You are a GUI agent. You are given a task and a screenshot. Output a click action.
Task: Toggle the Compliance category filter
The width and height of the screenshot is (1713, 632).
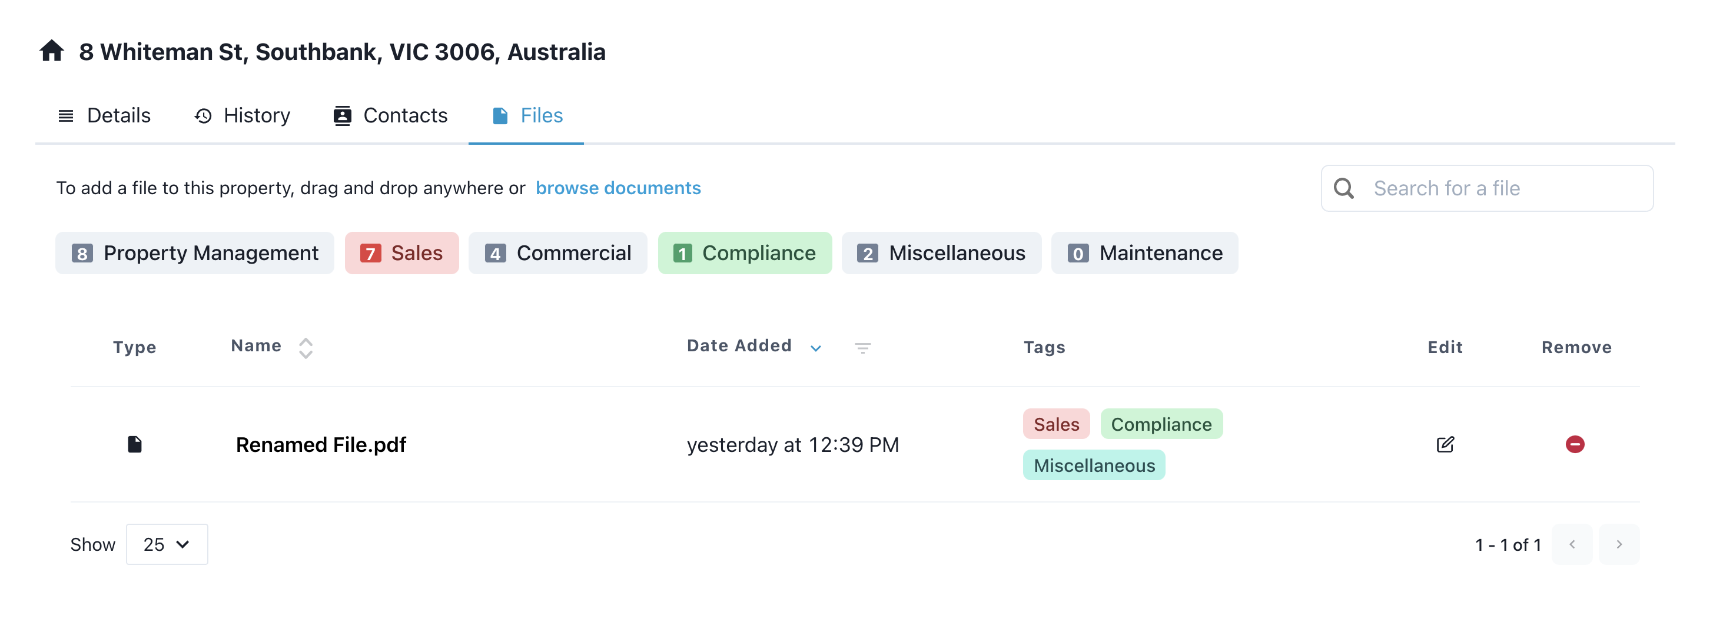coord(744,253)
